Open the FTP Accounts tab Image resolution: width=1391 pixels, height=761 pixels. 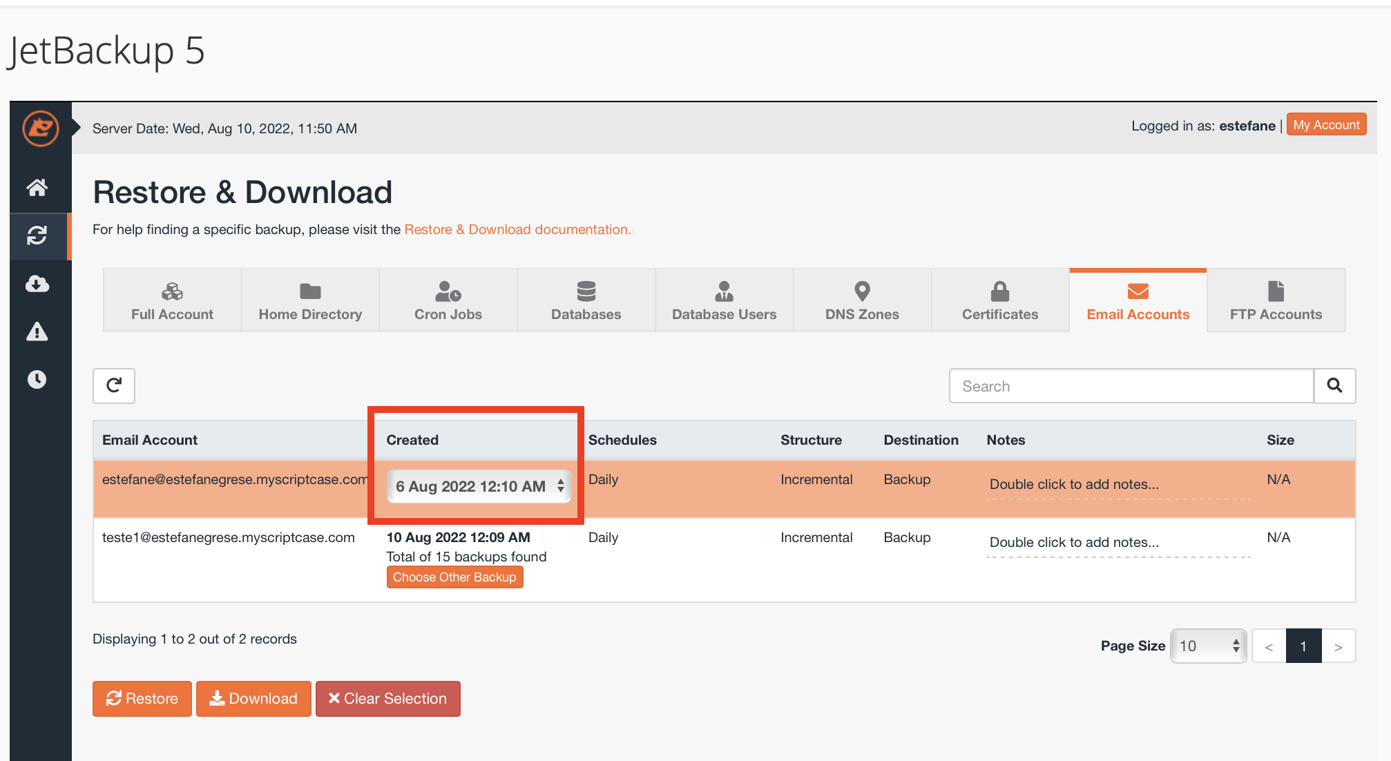[1276, 301]
